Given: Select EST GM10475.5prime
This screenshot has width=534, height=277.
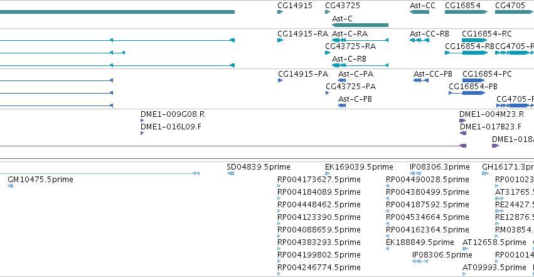Looking at the screenshot, I should [10, 186].
